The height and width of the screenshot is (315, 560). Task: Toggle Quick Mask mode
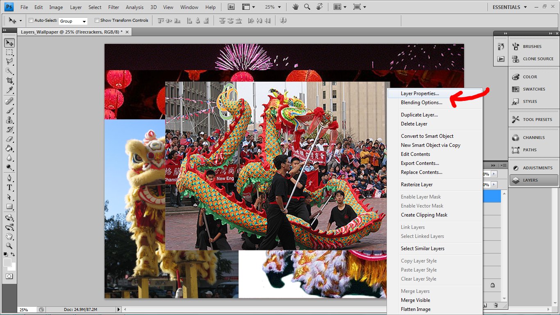9,276
